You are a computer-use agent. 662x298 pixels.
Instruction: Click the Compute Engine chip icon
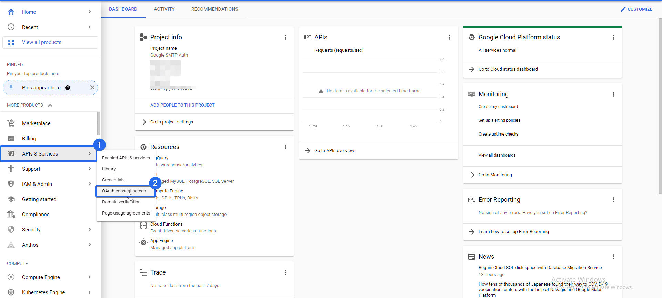[11, 277]
